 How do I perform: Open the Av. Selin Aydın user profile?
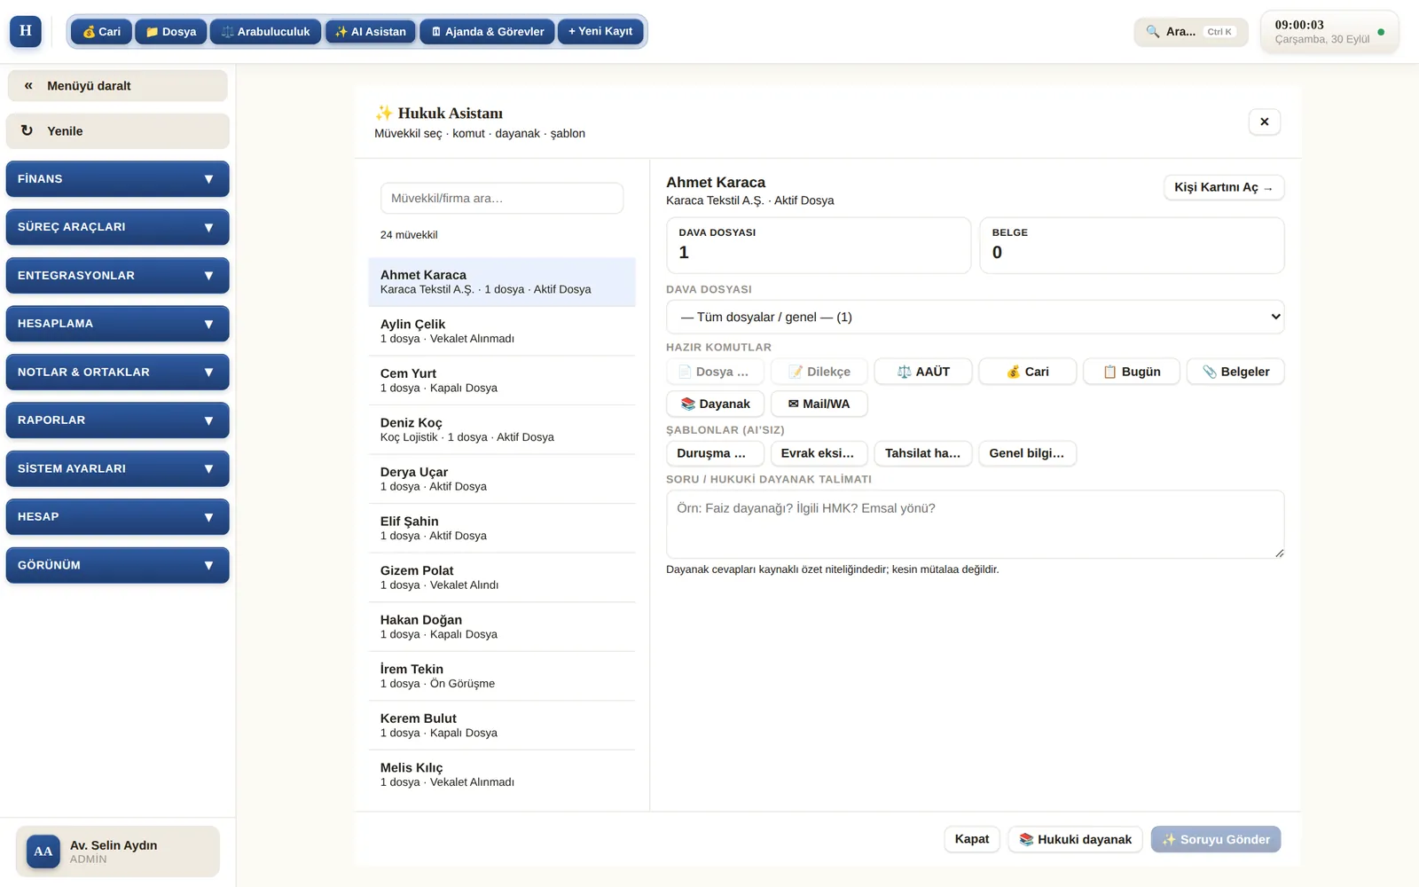pyautogui.click(x=117, y=852)
